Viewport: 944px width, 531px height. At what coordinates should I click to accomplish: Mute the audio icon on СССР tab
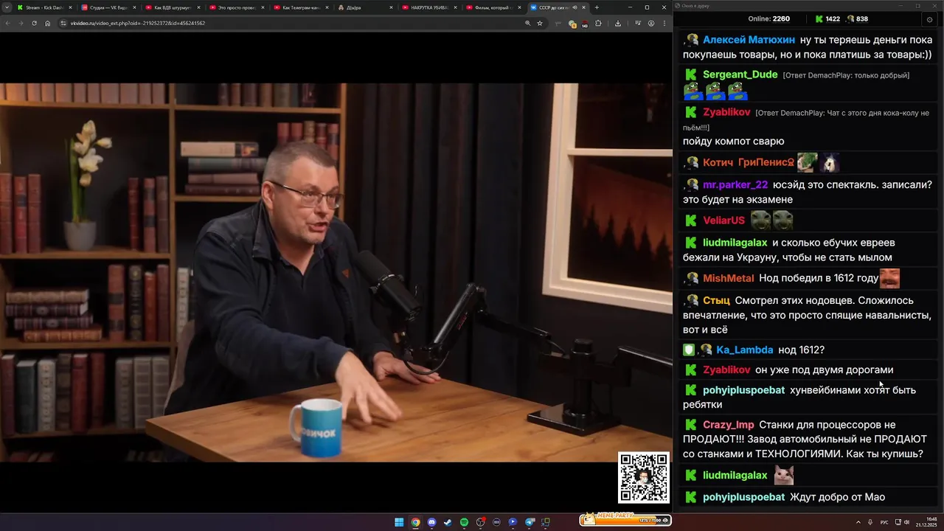[575, 7]
